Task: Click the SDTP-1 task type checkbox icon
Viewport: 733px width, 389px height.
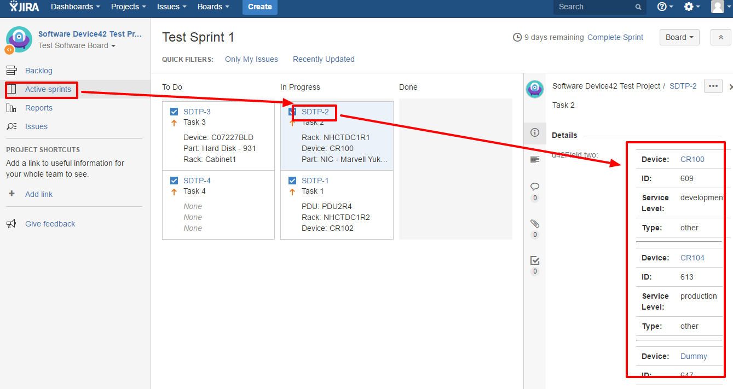Action: click(292, 181)
